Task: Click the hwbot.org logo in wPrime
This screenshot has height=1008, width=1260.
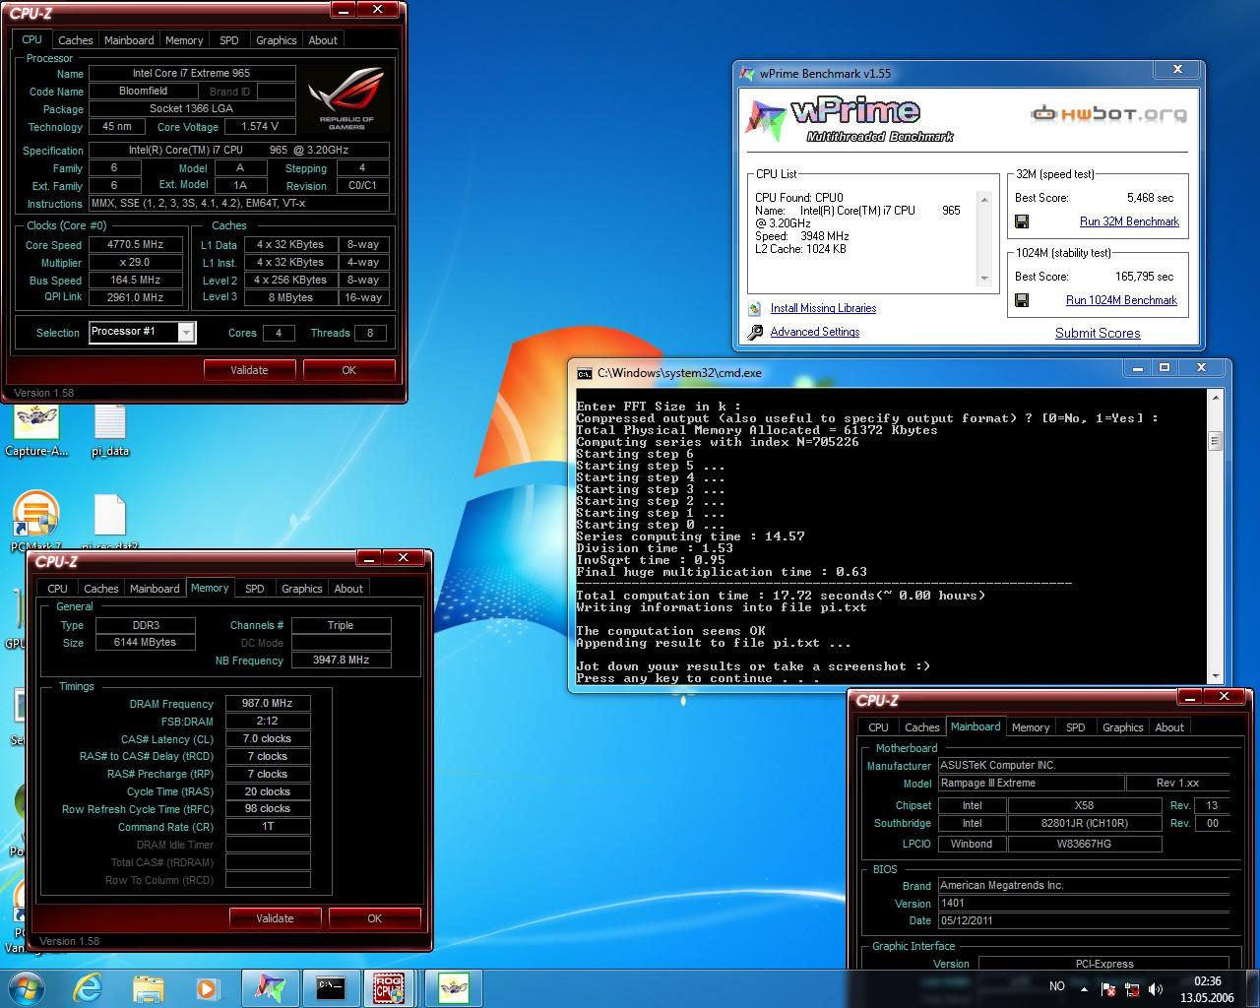Action: pos(1108,114)
